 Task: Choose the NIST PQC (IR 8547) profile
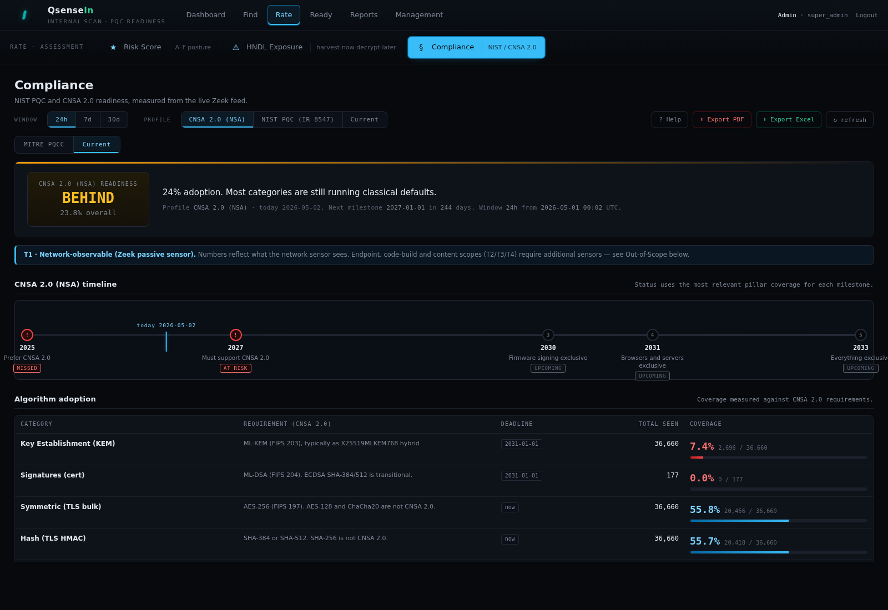click(298, 120)
